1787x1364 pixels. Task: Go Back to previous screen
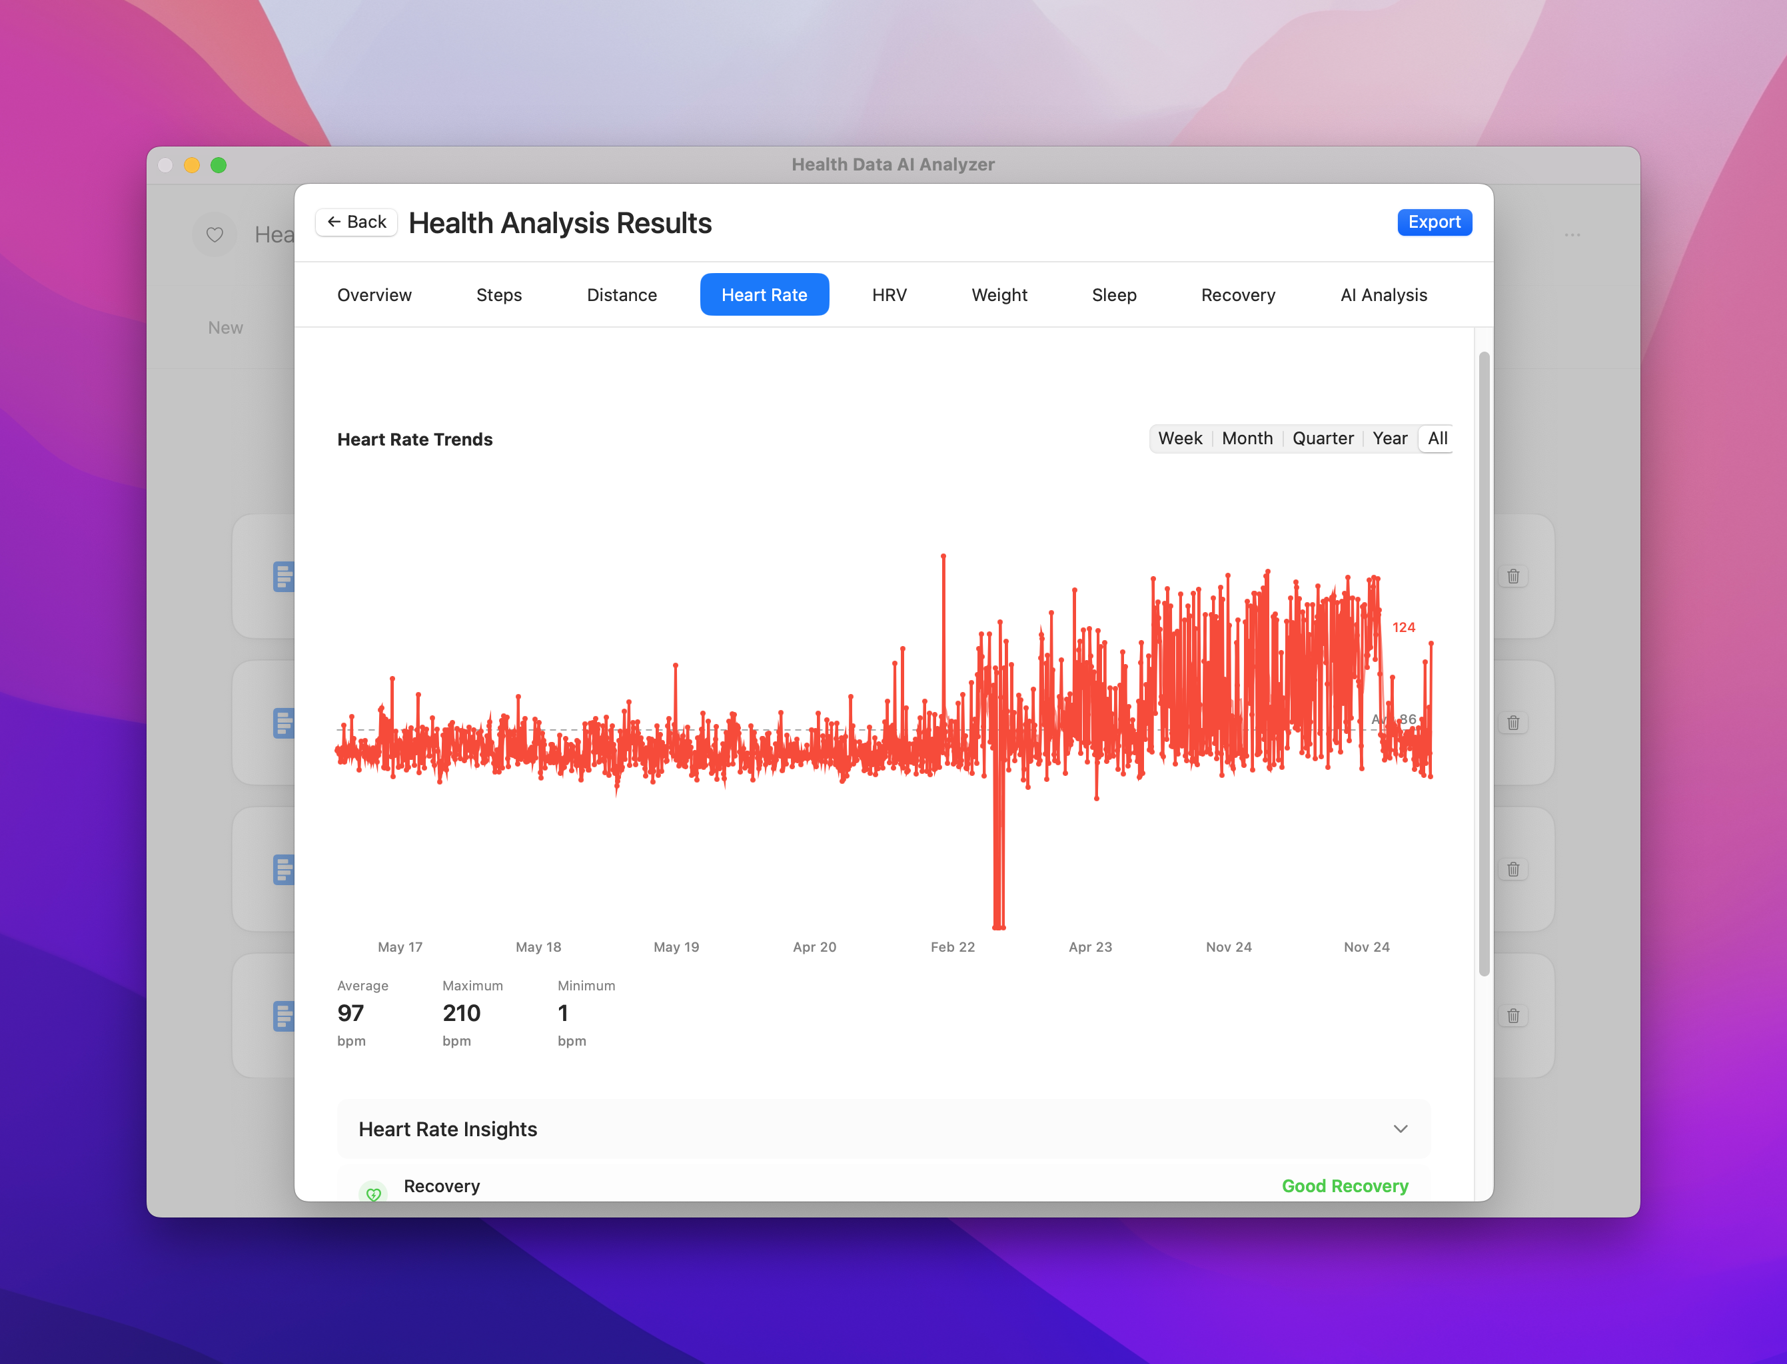tap(356, 222)
